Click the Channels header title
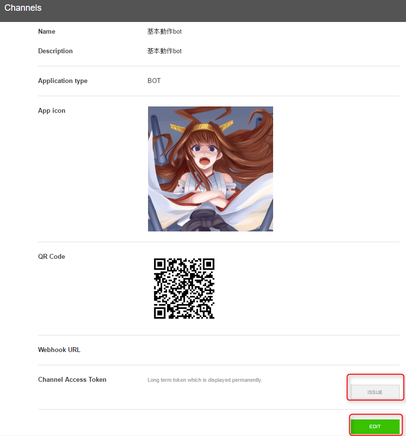This screenshot has width=406, height=436. tap(23, 8)
